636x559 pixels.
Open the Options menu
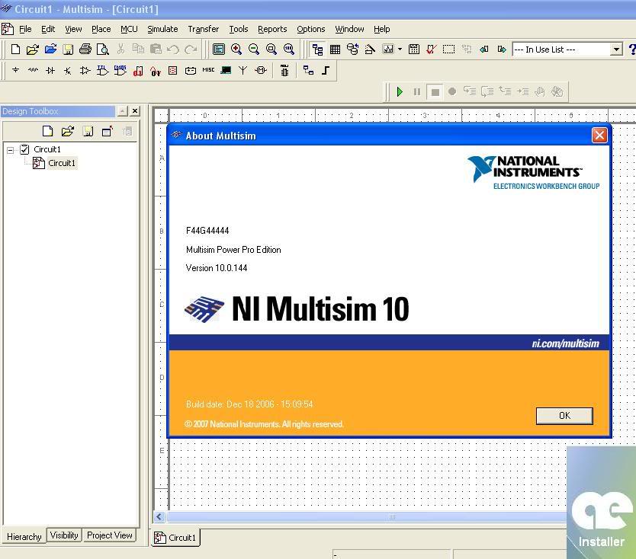coord(310,29)
